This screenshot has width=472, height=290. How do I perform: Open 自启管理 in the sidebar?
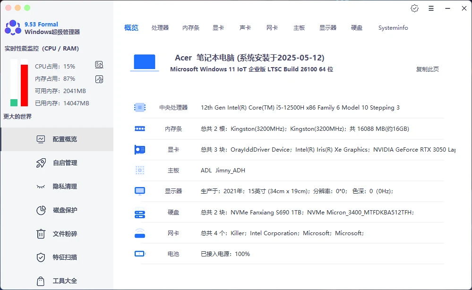57,163
